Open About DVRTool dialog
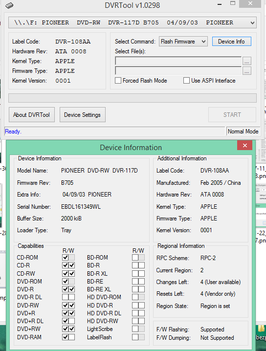Viewport: 266px width, 351px height. pos(32,115)
